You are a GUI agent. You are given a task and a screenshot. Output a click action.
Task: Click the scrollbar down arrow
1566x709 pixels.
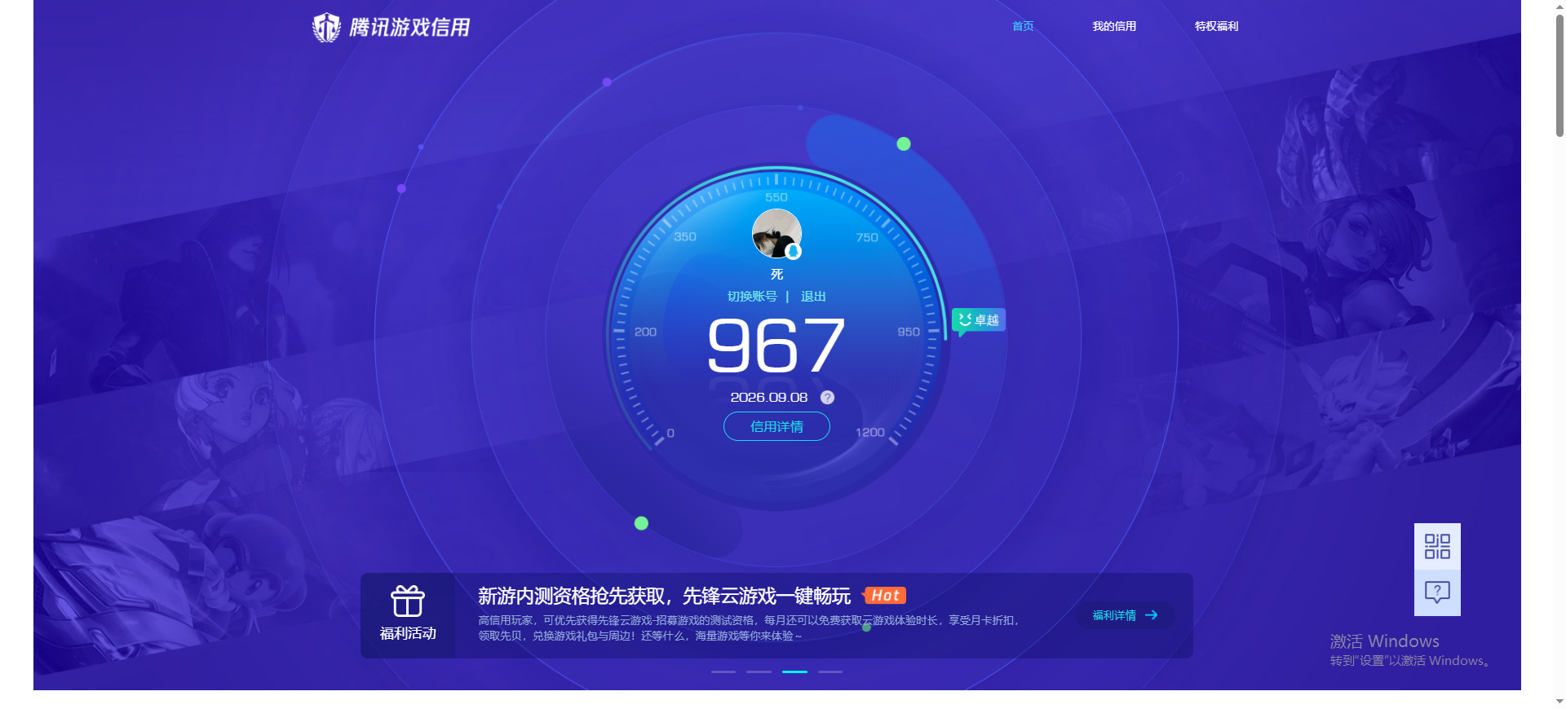click(1559, 701)
